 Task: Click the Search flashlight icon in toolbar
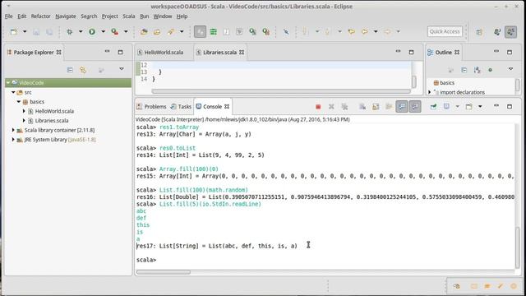pyautogui.click(x=171, y=31)
